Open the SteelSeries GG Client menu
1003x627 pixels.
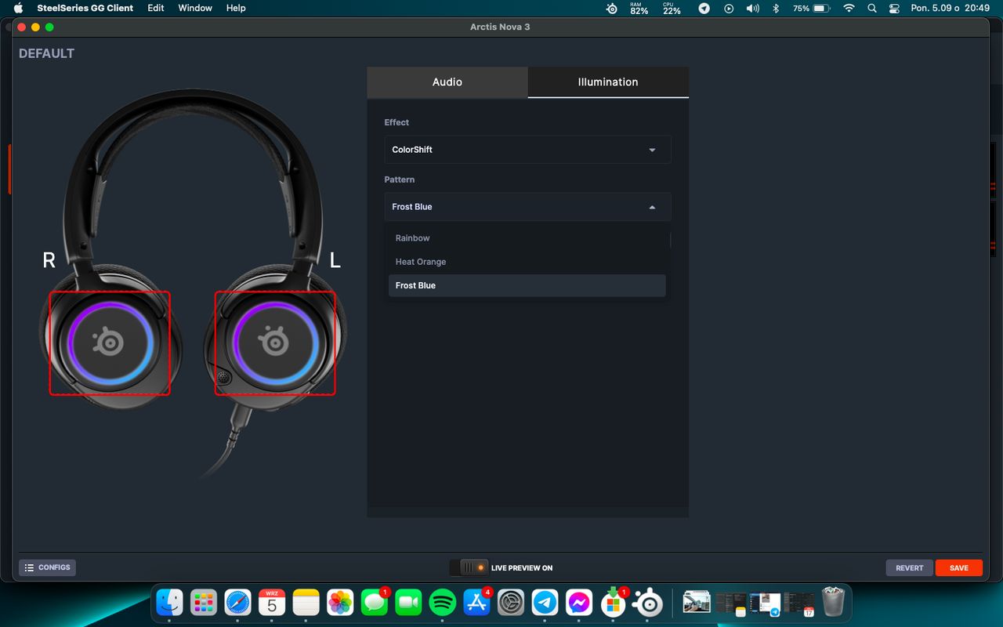point(85,8)
